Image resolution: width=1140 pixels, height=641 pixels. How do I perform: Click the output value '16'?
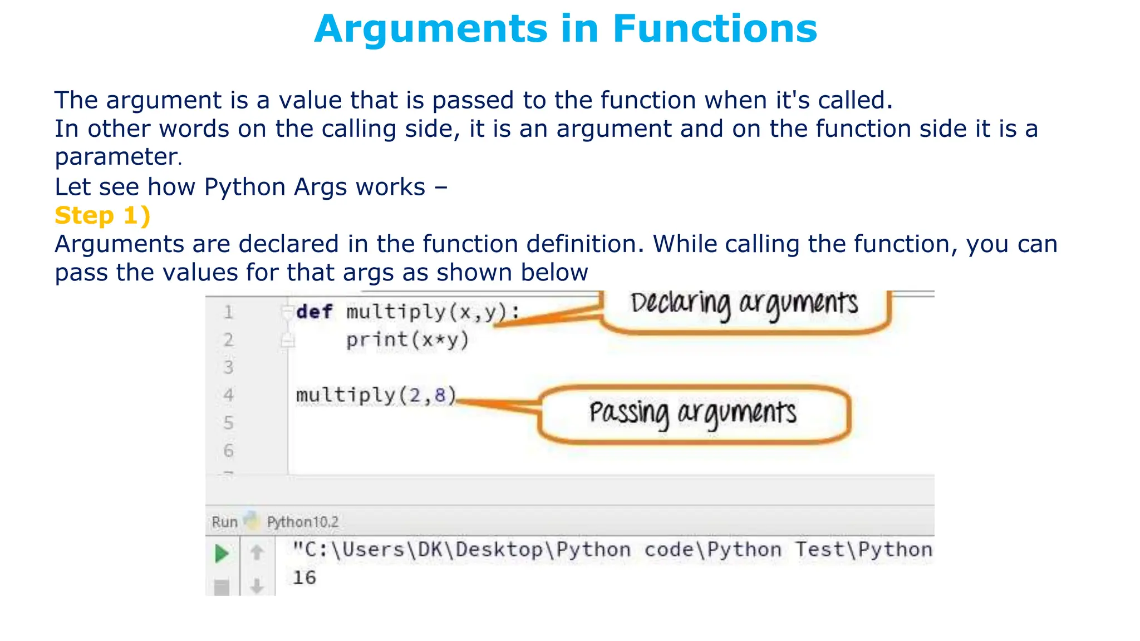click(x=304, y=578)
